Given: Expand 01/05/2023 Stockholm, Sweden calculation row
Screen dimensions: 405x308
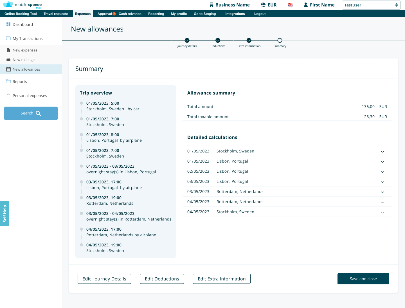Looking at the screenshot, I should (x=382, y=152).
